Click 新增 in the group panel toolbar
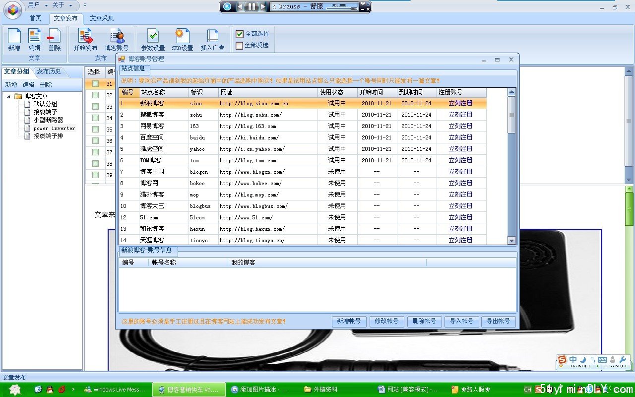This screenshot has width=635, height=397. (x=11, y=85)
